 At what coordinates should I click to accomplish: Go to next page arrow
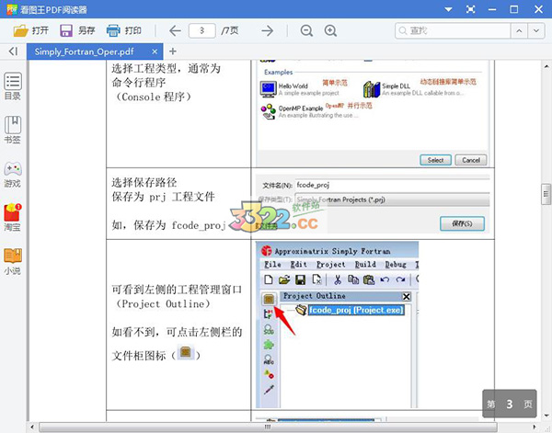268,31
